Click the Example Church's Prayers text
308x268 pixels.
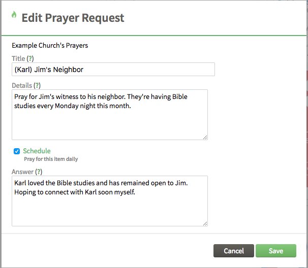(50, 46)
